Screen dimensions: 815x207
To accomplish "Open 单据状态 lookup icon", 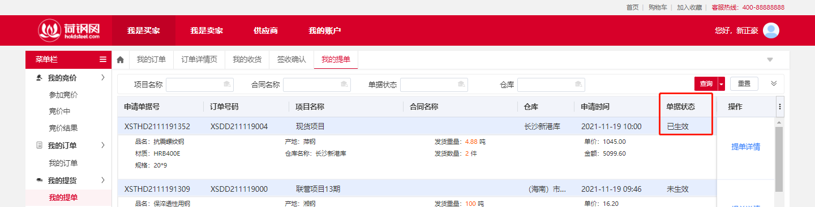I will point(461,84).
